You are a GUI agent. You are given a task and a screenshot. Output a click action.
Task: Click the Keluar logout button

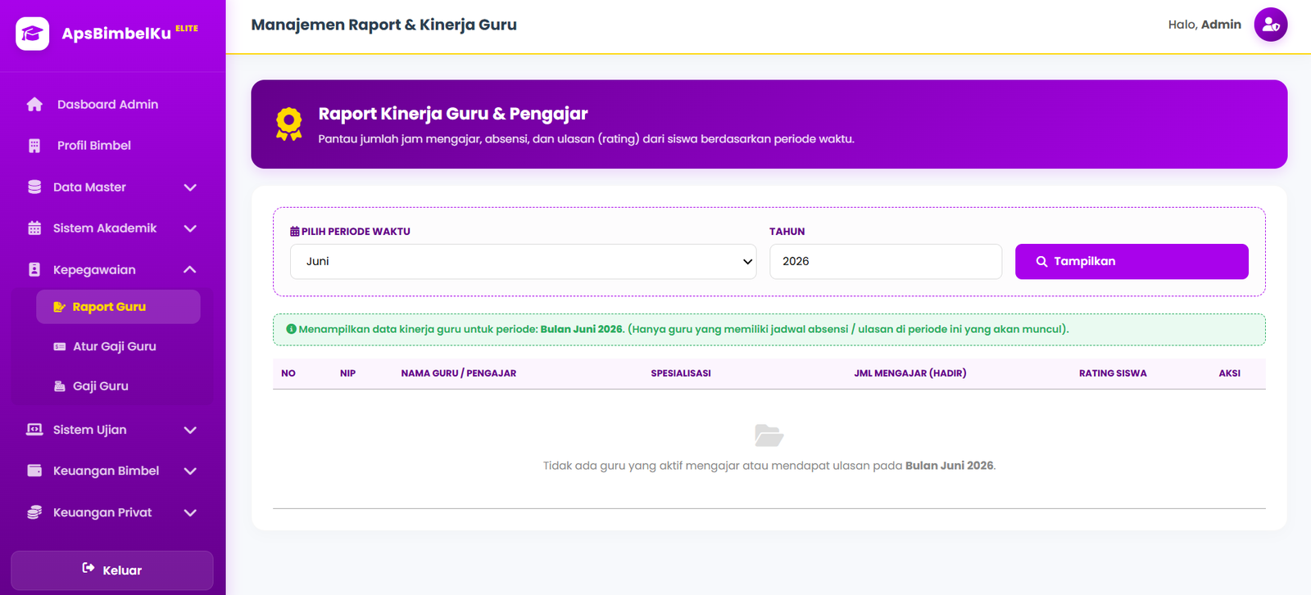[x=112, y=570]
